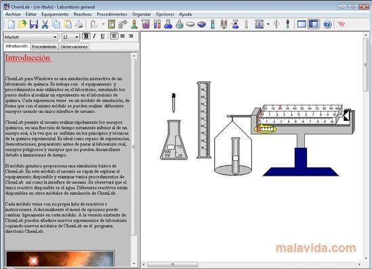Screen dimensions: 372x269
Task: Open an existing file with folder icon
Action: pos(22,24)
